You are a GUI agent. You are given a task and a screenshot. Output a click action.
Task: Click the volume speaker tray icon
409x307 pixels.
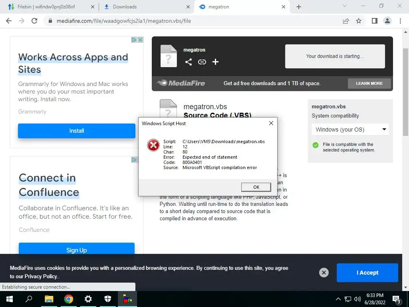tap(357, 299)
